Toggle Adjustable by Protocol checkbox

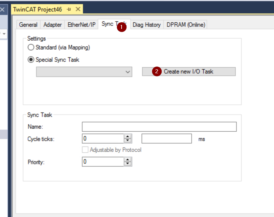85,150
